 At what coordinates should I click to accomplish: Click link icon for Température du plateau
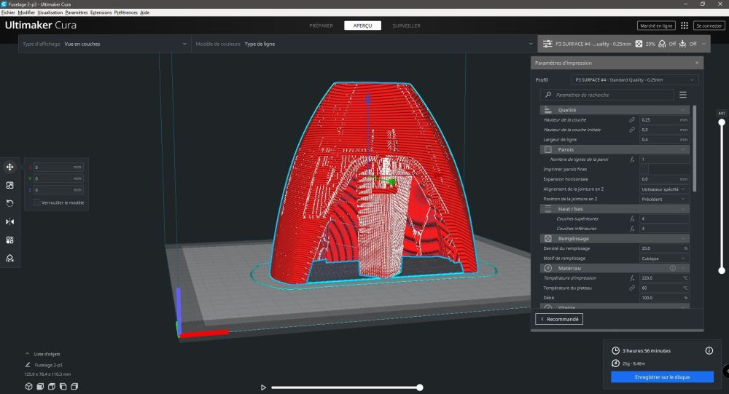[x=632, y=288]
